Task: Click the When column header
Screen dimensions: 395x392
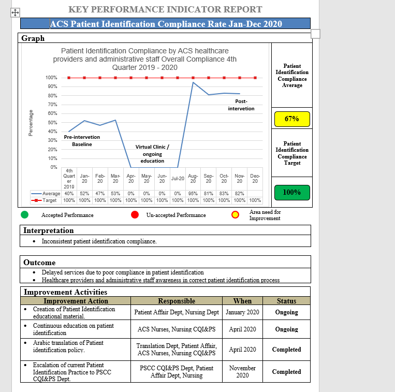Action: point(242,301)
